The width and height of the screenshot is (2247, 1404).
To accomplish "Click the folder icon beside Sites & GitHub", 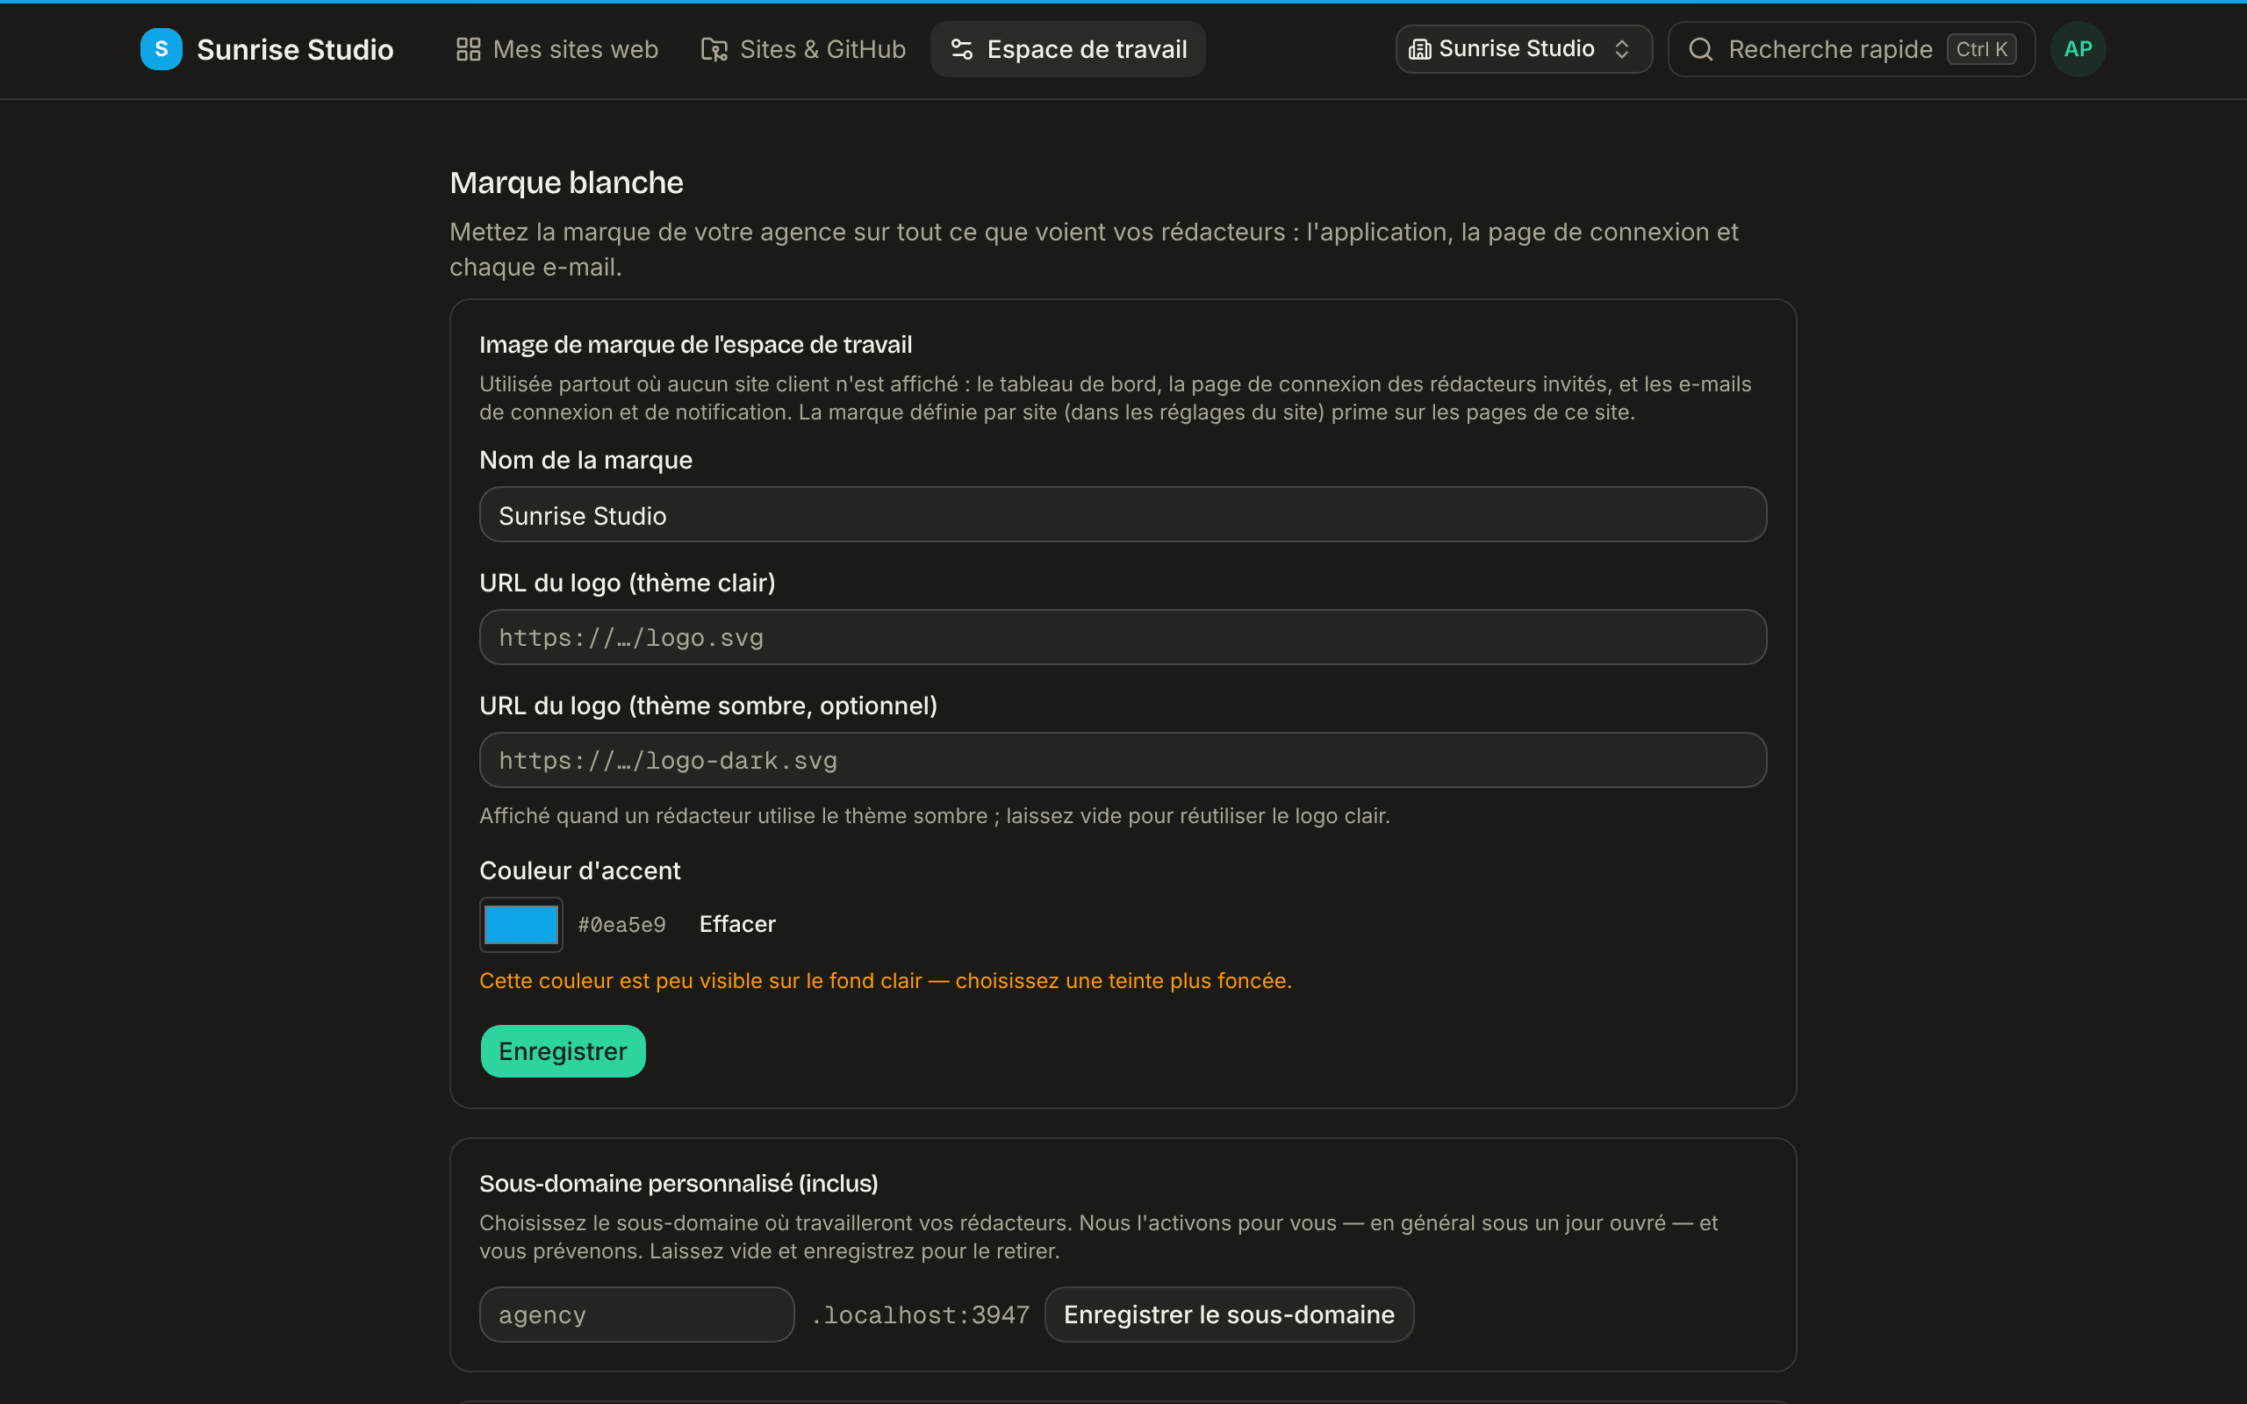I will coord(714,49).
